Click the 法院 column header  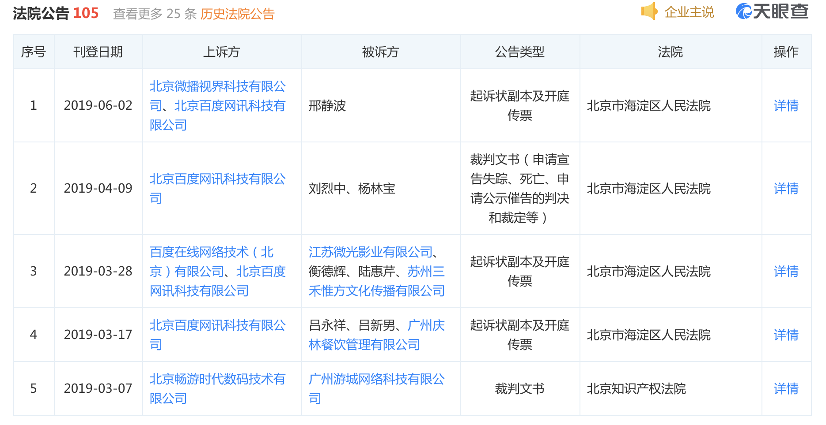(671, 52)
